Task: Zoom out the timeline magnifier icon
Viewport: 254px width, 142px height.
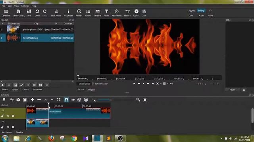Action: [x=94, y=100]
